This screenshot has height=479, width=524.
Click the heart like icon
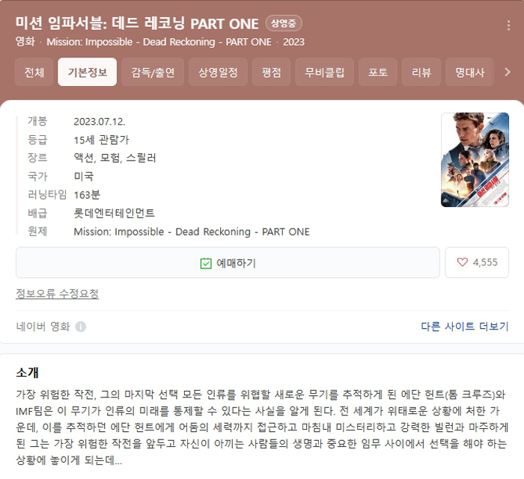click(463, 262)
